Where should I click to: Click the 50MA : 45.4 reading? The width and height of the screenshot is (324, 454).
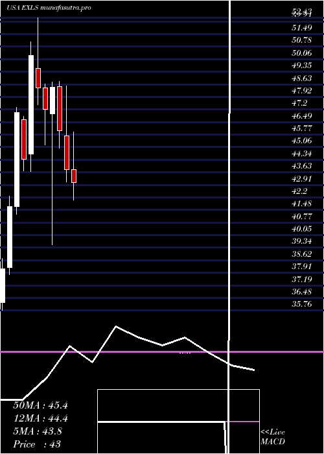click(40, 405)
